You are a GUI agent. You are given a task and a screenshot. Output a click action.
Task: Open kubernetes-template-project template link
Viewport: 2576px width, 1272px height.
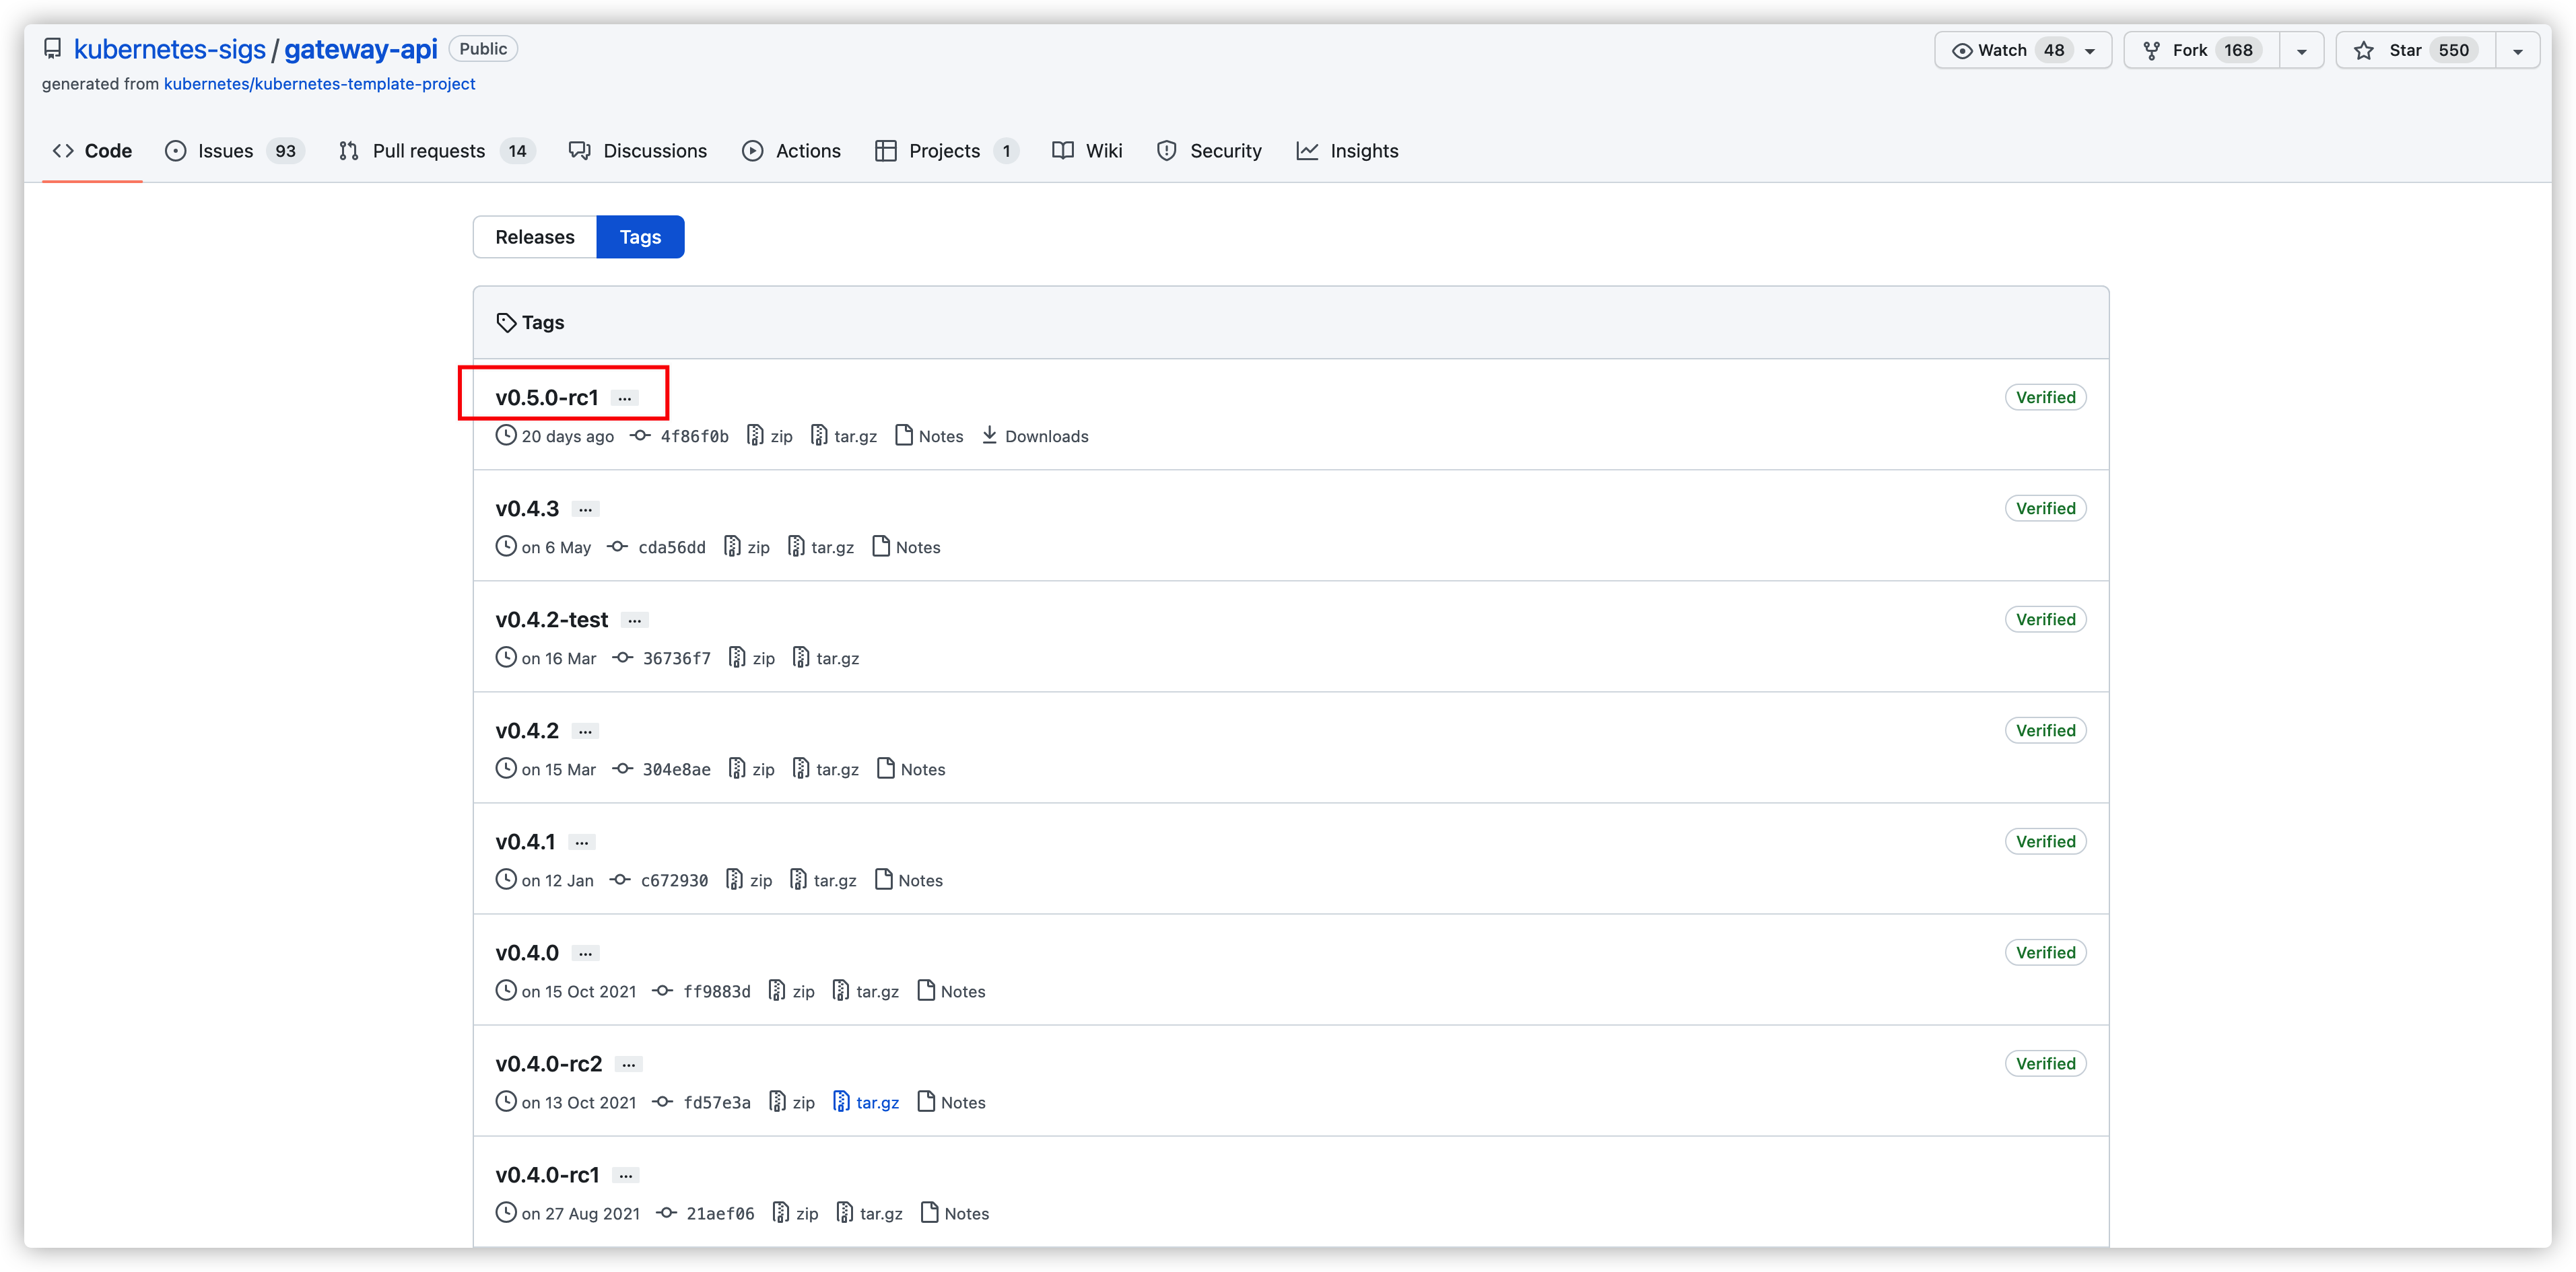point(319,84)
